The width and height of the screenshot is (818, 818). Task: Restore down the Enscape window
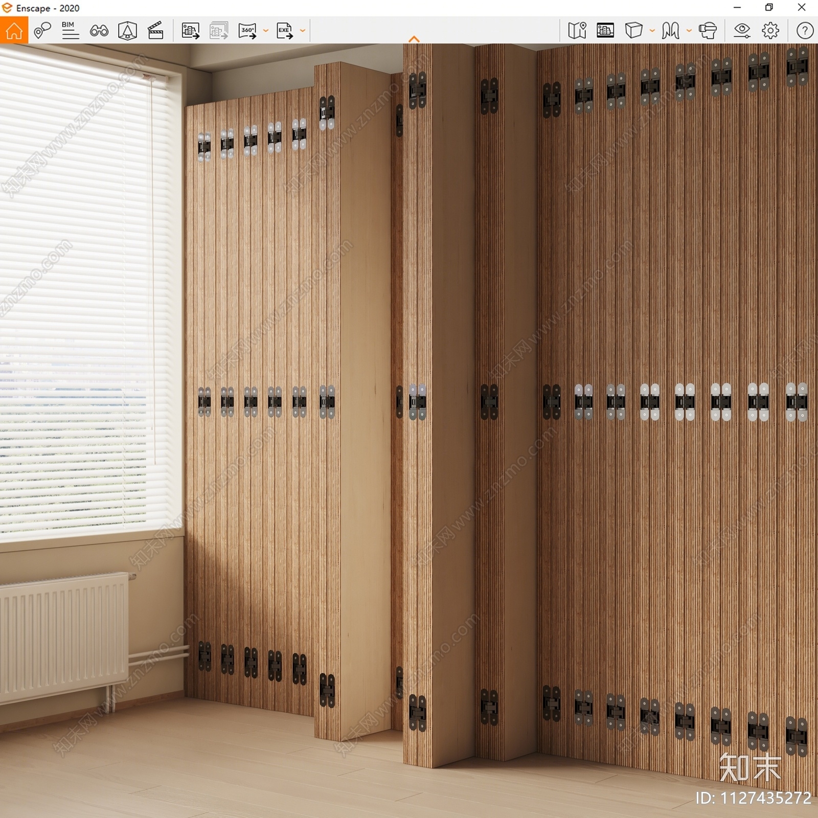click(x=769, y=8)
